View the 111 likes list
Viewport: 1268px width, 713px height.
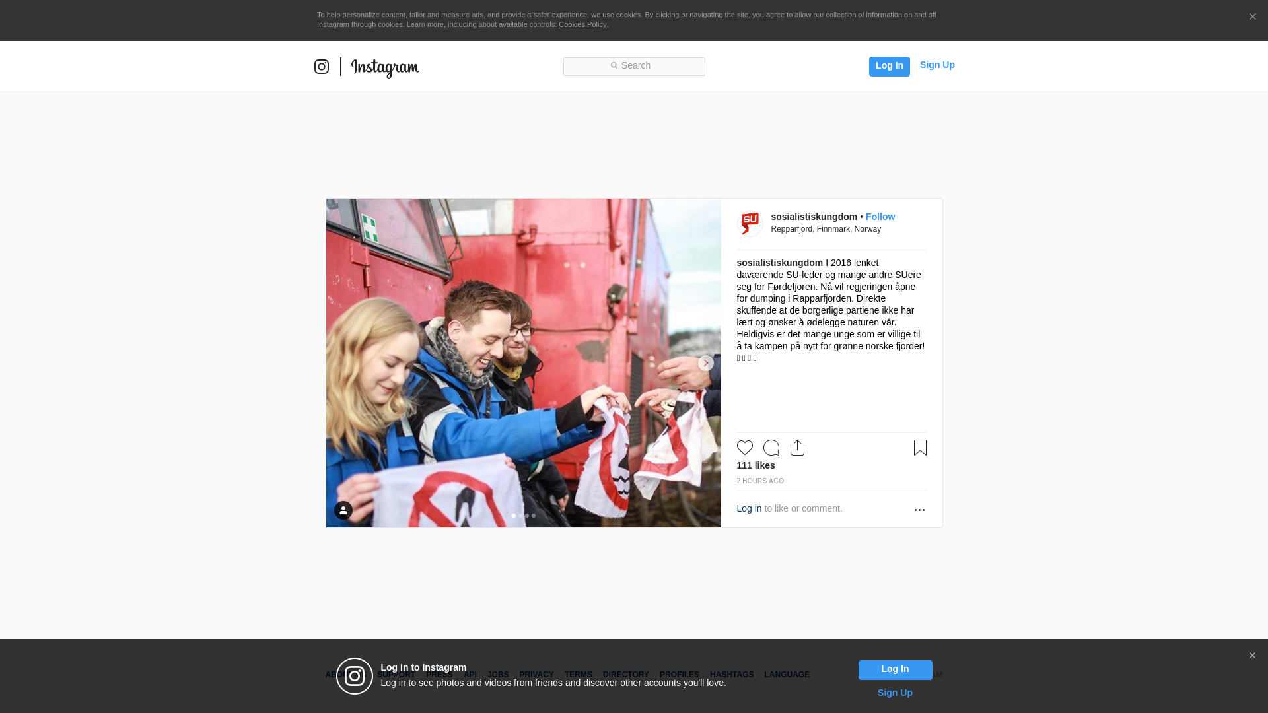pos(756,465)
